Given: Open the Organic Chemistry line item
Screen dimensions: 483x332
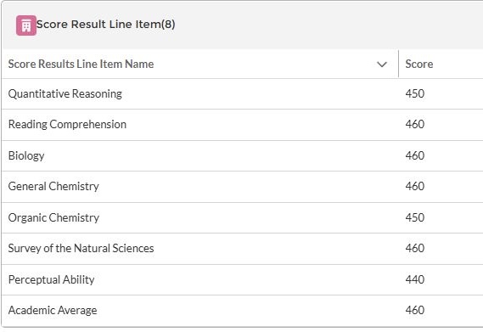Looking at the screenshot, I should 53,217.
